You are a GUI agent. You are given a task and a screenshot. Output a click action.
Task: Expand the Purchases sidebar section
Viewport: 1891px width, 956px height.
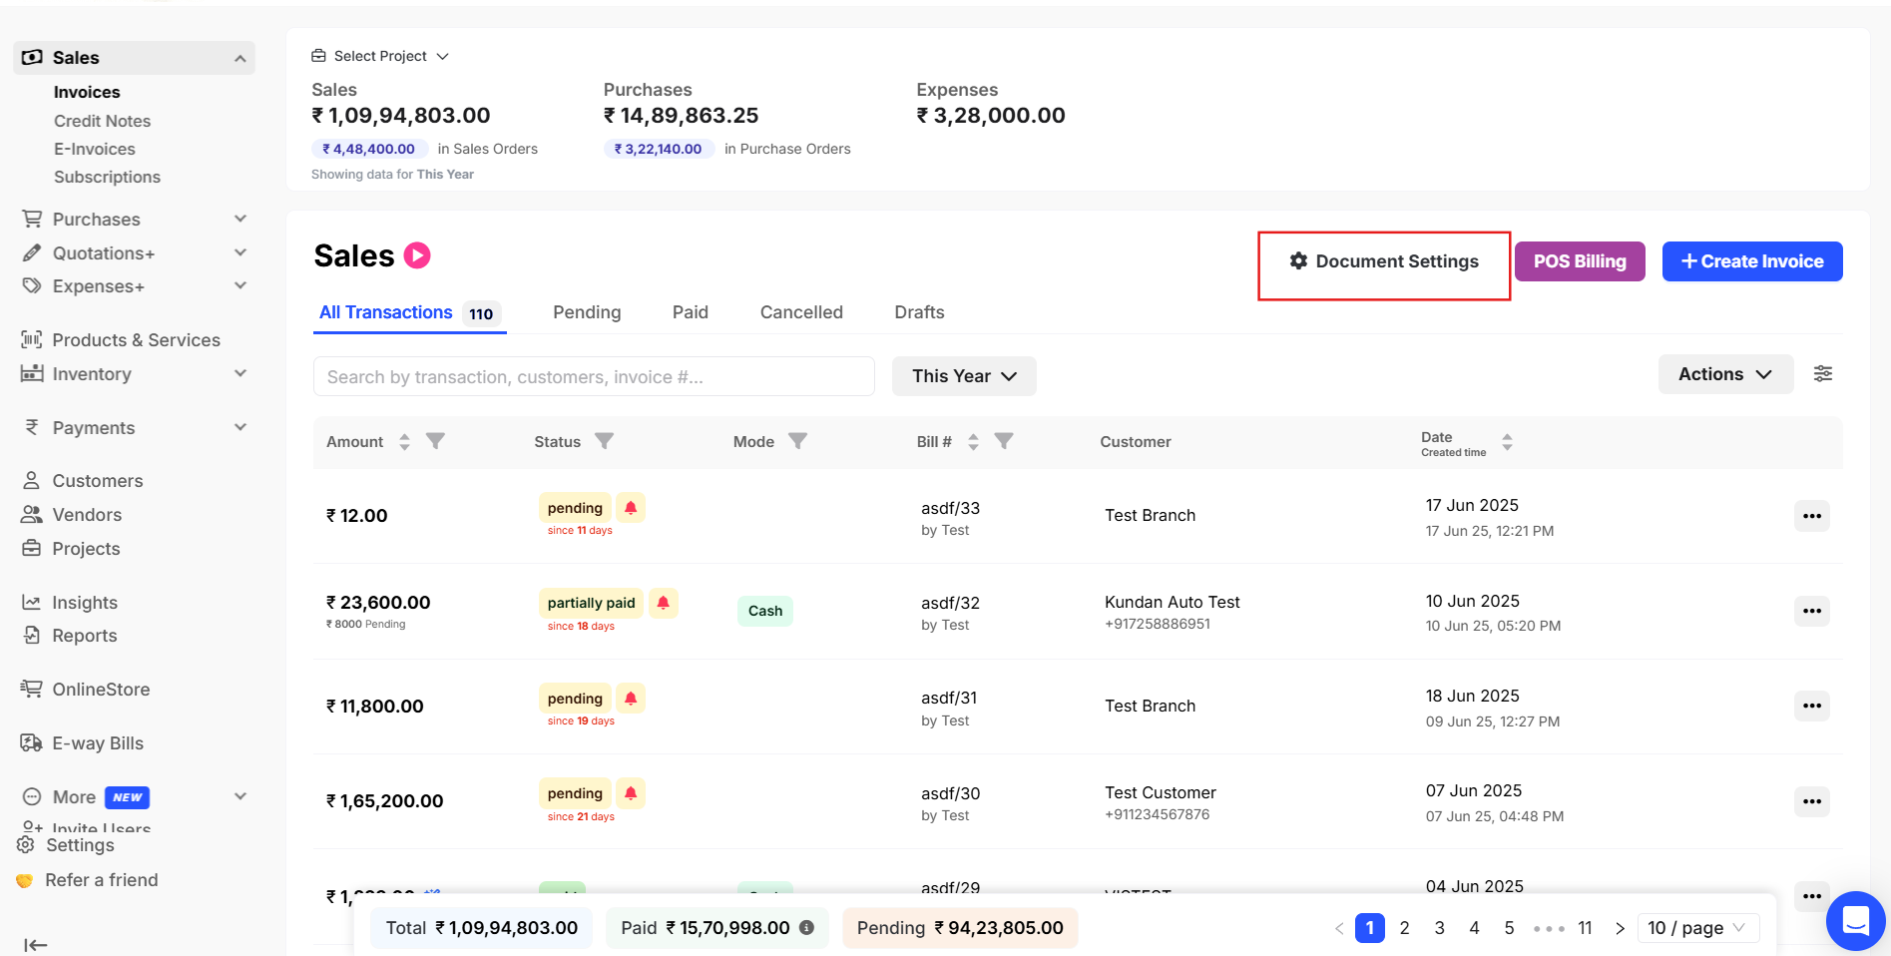pos(239,219)
